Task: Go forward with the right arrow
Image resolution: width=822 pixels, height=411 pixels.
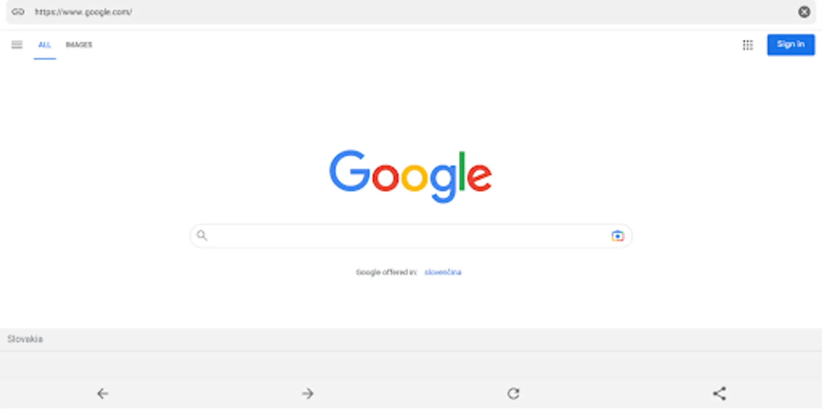Action: pyautogui.click(x=308, y=393)
